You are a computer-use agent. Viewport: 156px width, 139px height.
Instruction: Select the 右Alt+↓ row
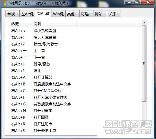pos(76,64)
